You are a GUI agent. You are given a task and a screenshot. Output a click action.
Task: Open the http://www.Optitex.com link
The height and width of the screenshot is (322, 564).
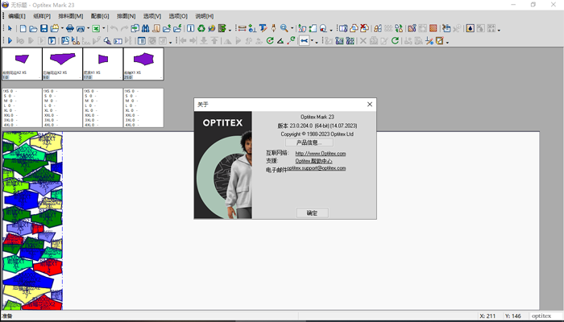(x=321, y=154)
